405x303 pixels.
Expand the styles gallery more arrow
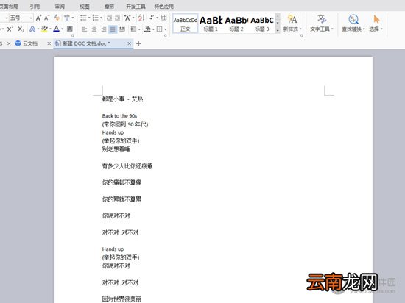point(278,30)
